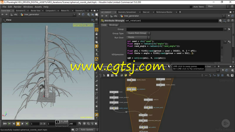Select the switch1 node

148,99
